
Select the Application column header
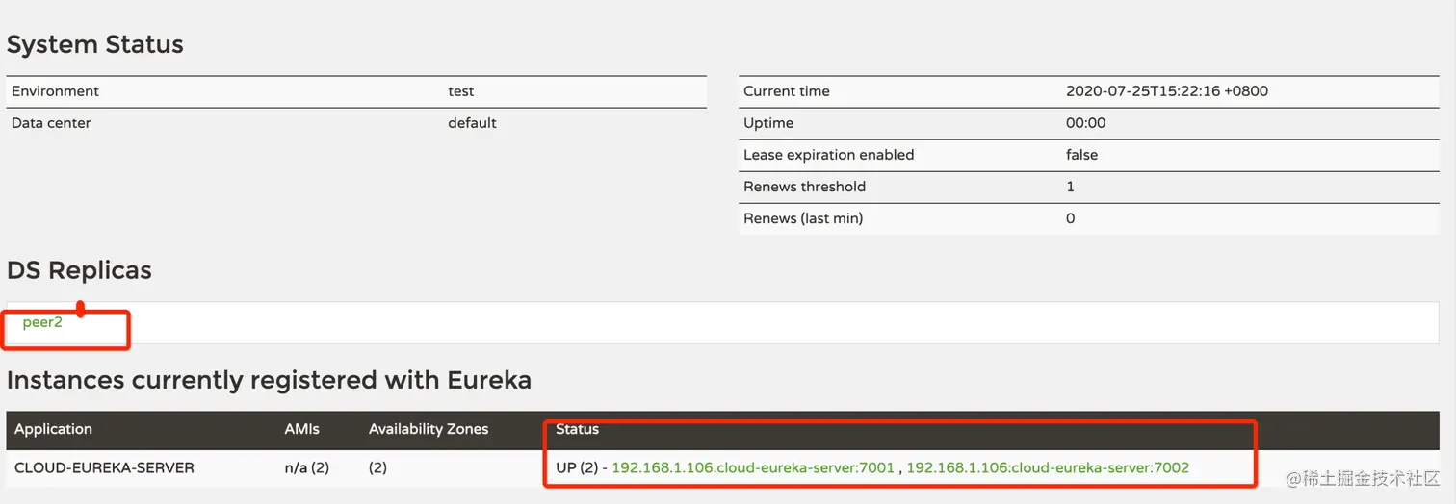point(53,429)
